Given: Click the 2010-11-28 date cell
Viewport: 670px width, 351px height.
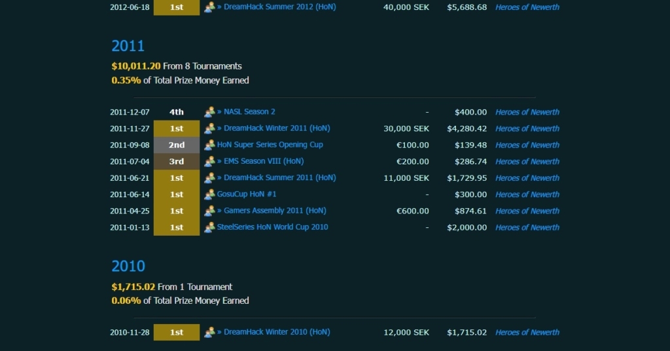Looking at the screenshot, I should coord(130,332).
